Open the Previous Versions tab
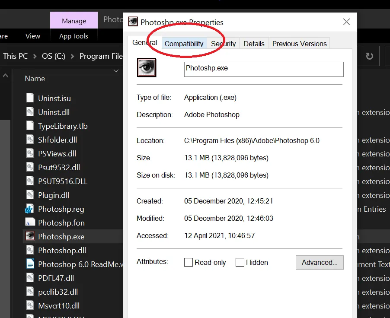Viewport: 390px width, 318px height. pos(299,44)
